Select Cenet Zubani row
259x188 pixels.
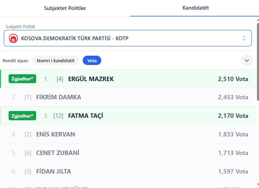tap(58, 153)
